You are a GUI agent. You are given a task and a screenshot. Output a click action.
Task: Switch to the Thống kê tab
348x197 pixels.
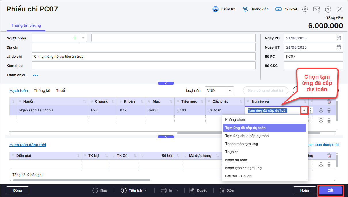(x=42, y=91)
